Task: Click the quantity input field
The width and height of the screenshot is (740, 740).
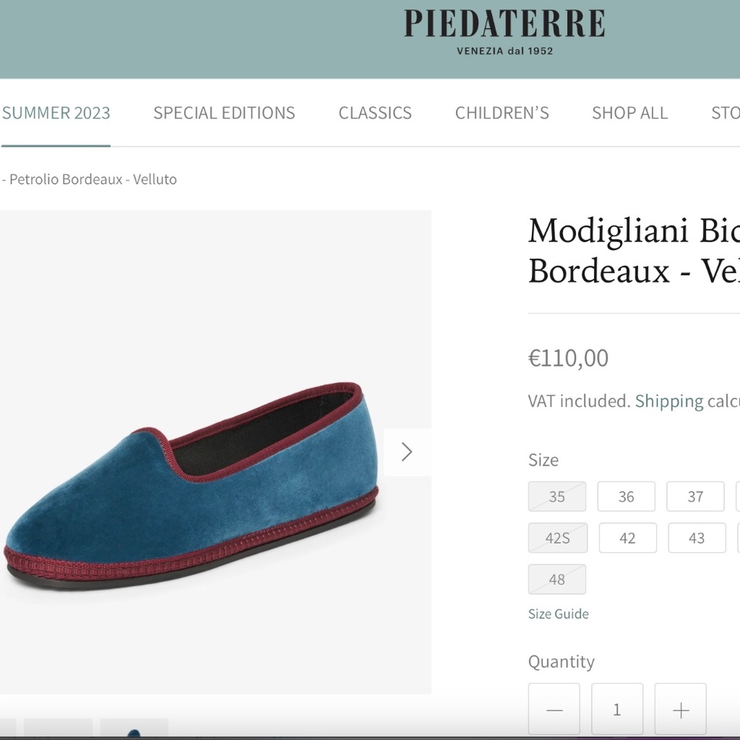Action: [x=617, y=708]
